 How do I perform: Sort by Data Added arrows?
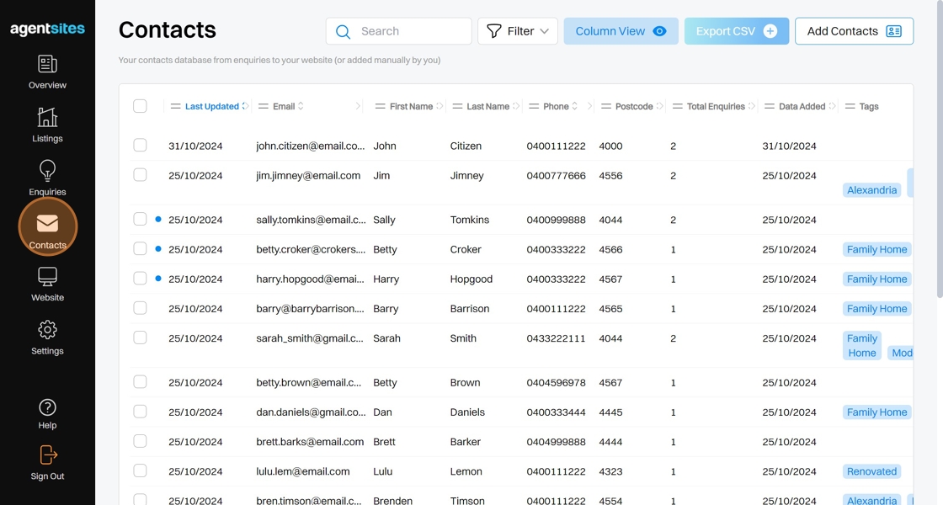point(833,106)
